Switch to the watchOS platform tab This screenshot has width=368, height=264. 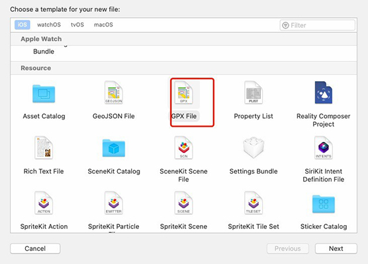pyautogui.click(x=49, y=24)
